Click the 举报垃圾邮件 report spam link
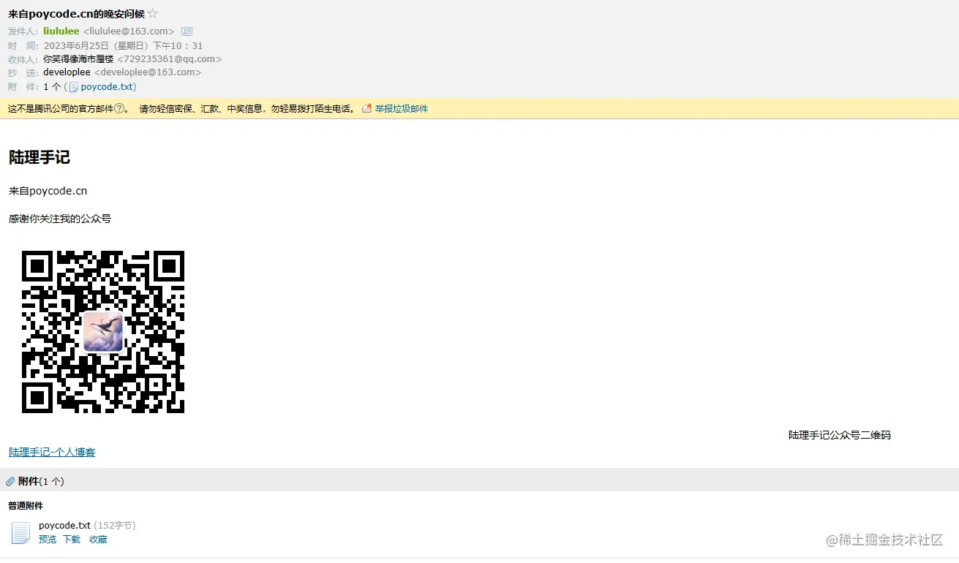Image resolution: width=959 pixels, height=563 pixels. click(401, 107)
